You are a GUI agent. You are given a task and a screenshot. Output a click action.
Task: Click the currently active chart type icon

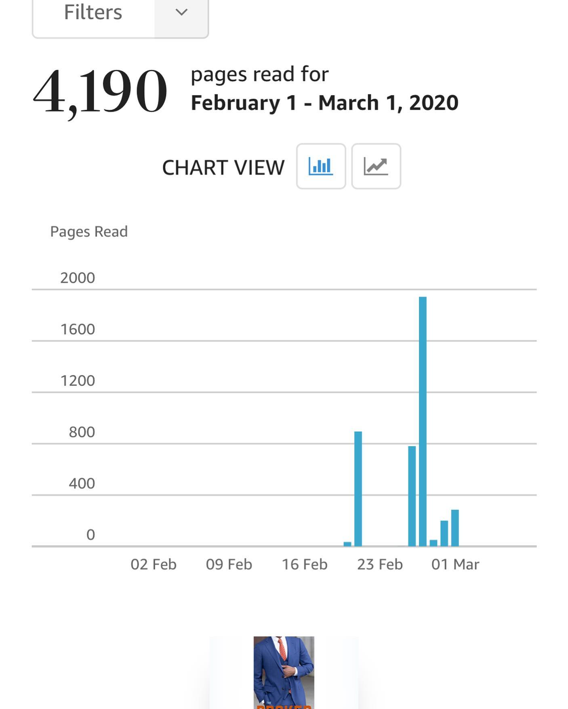tap(321, 166)
